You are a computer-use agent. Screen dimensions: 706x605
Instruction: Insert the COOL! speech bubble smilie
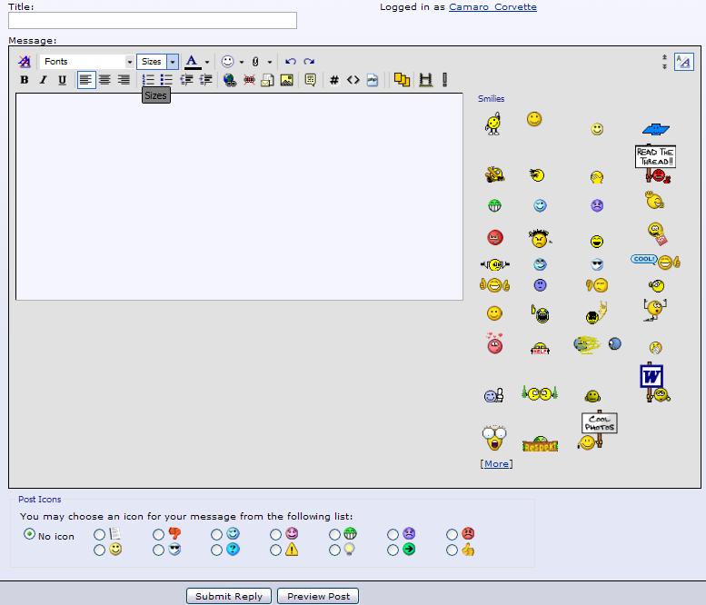(x=656, y=261)
